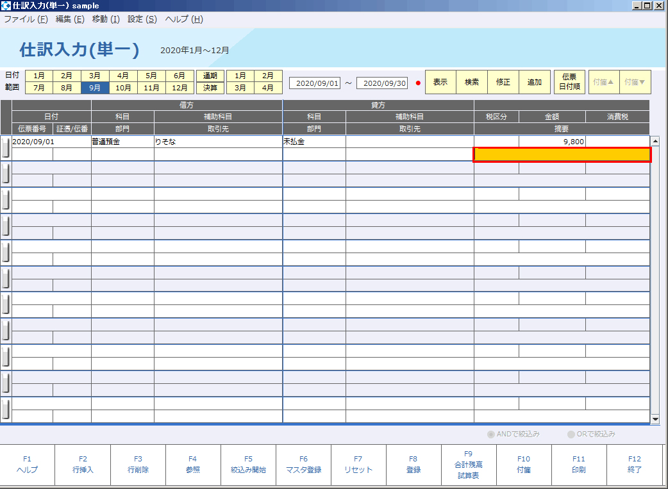Click the F7 リセット function button
The image size is (668, 489).
click(x=358, y=464)
